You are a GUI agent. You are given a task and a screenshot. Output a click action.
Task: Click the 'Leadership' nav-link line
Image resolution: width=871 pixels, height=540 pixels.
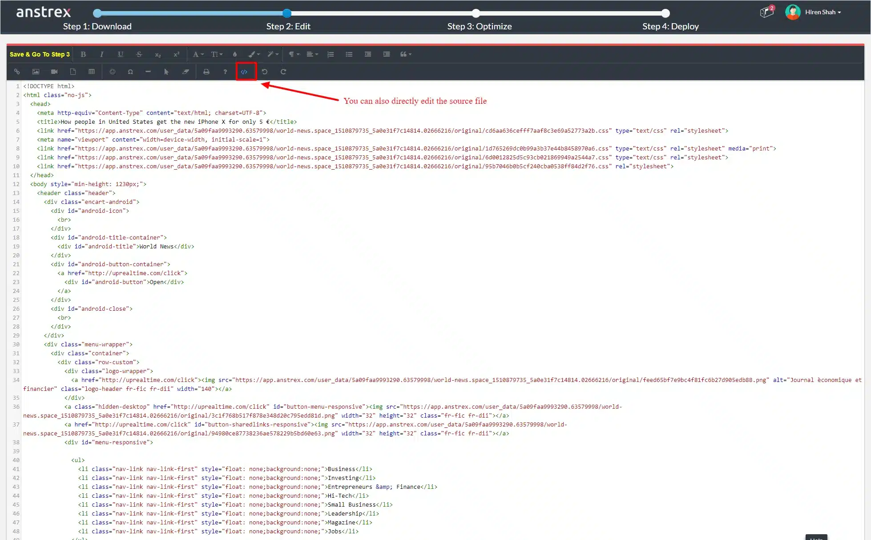229,513
